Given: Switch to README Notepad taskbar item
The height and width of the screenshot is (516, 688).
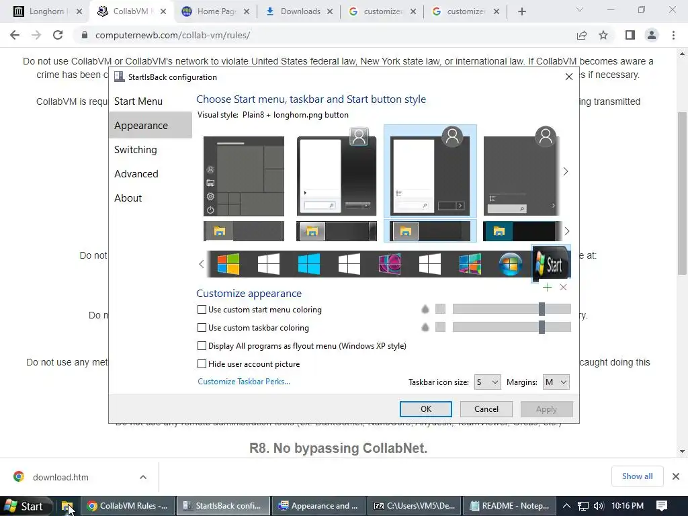Looking at the screenshot, I should pos(510,506).
